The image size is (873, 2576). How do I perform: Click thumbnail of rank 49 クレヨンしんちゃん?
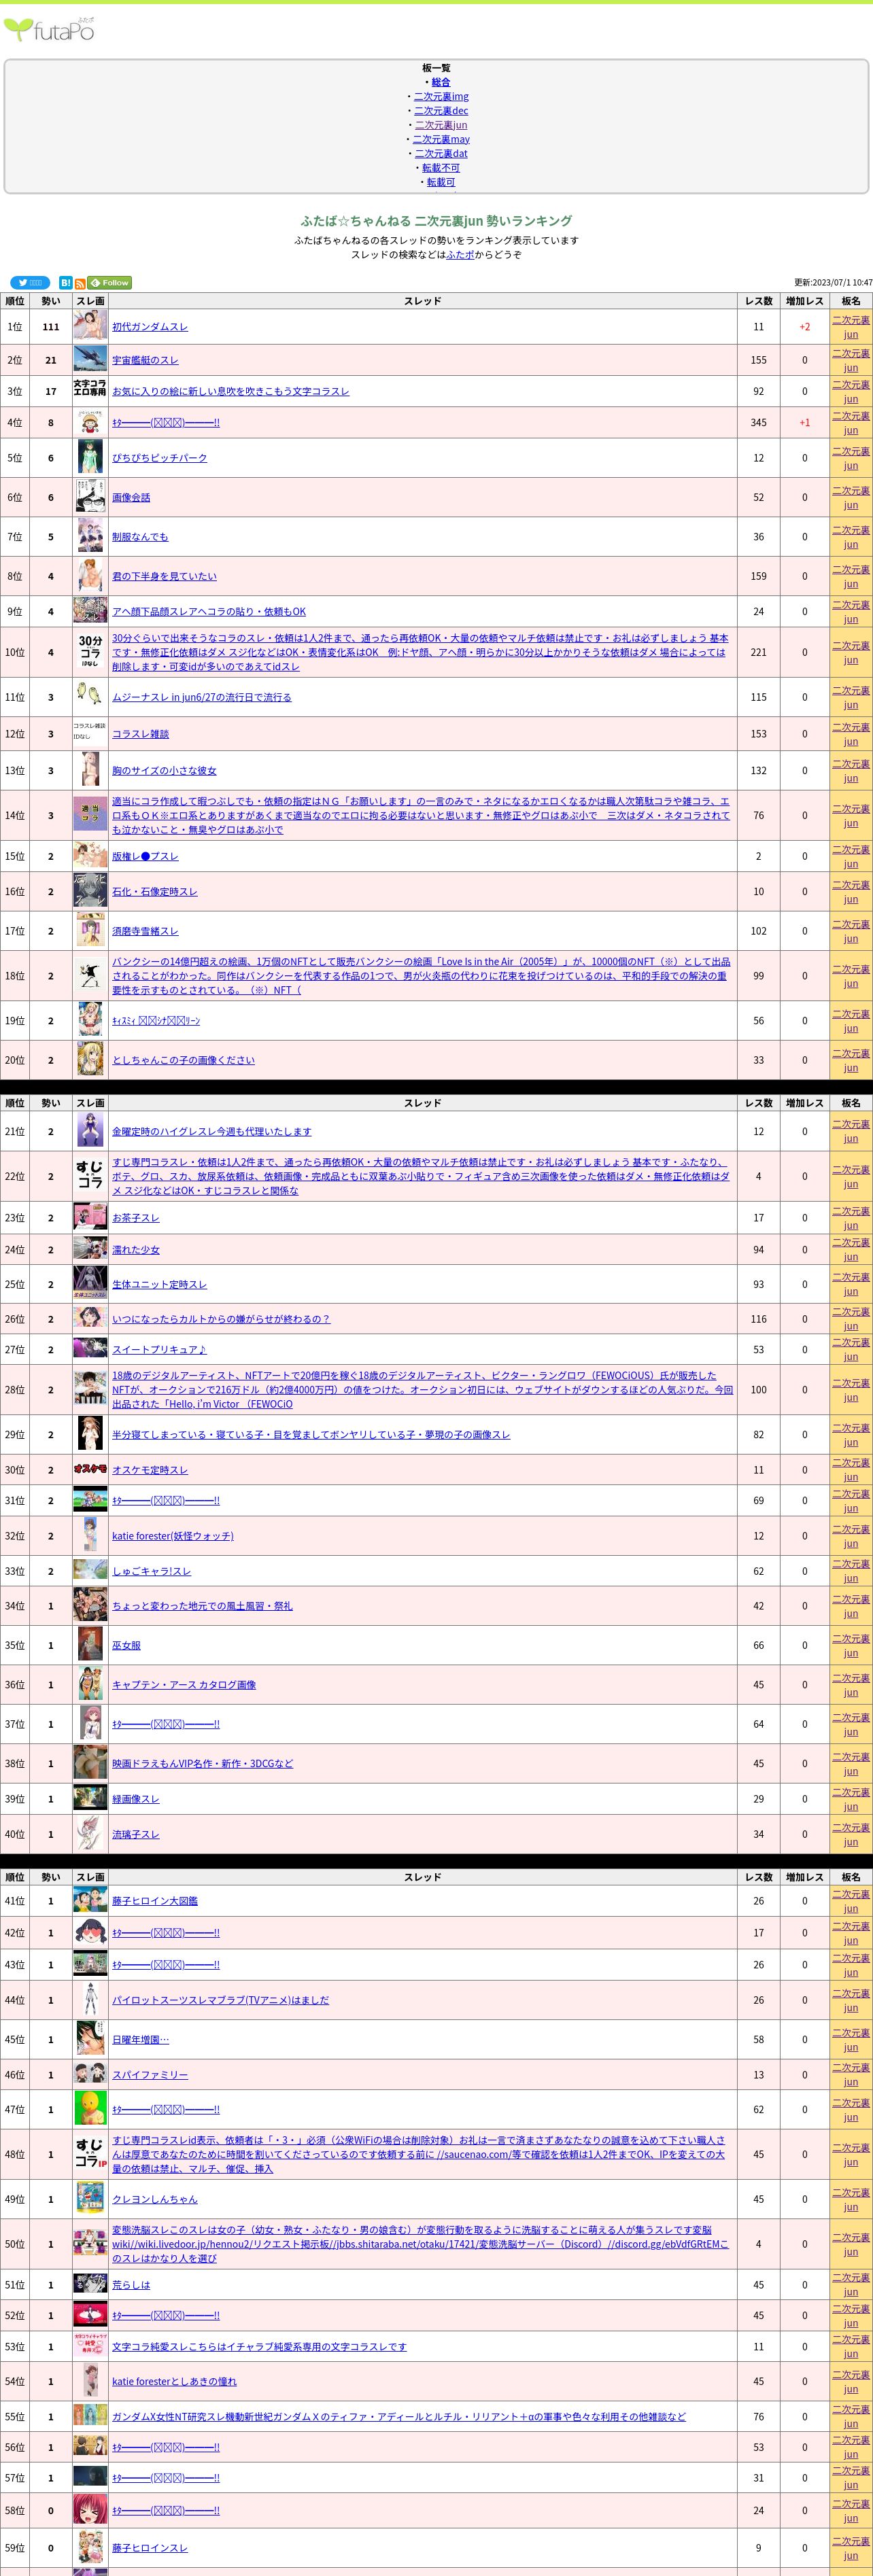coord(90,2198)
